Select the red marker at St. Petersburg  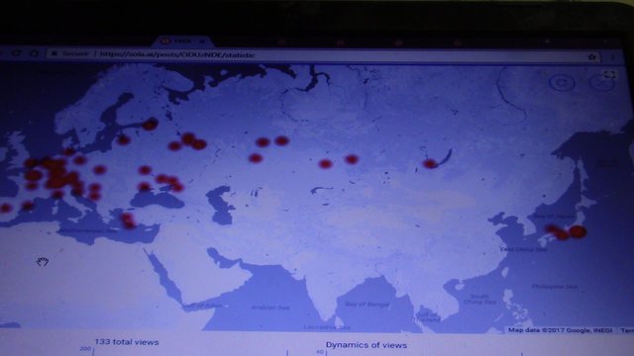(x=150, y=125)
